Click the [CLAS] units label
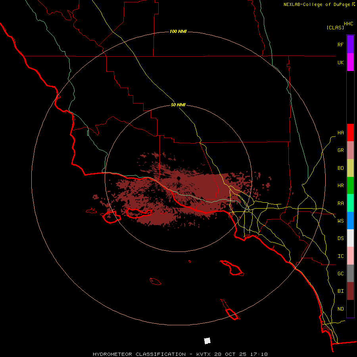This screenshot has width=357, height=357. [x=335, y=27]
